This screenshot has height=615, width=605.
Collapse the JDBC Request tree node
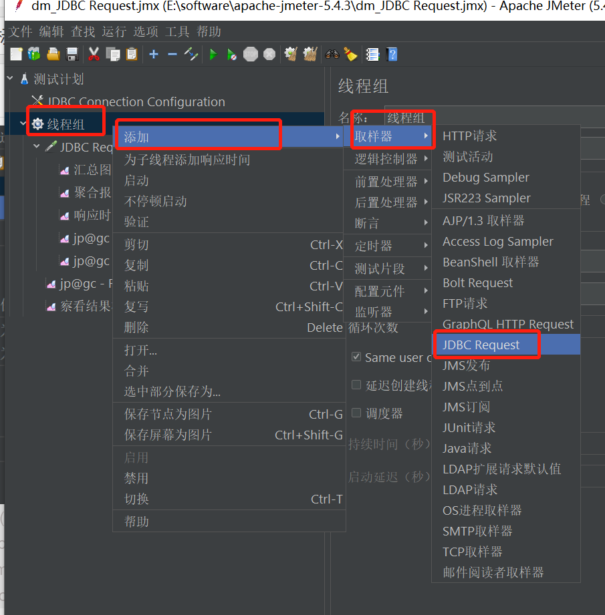pyautogui.click(x=37, y=146)
